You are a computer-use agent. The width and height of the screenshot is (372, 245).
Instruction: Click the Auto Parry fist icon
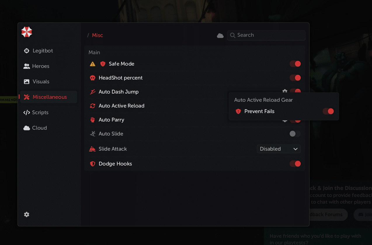93,120
